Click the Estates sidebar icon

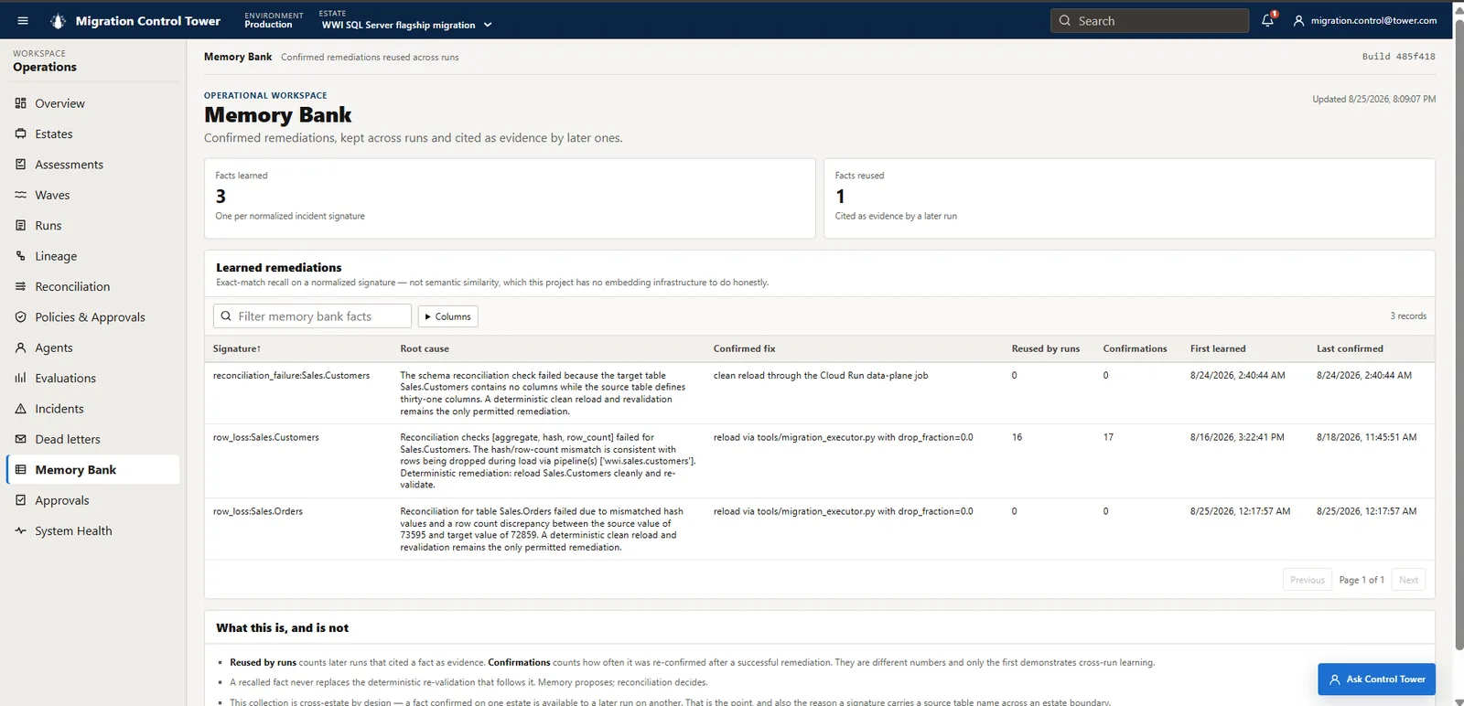coord(20,134)
